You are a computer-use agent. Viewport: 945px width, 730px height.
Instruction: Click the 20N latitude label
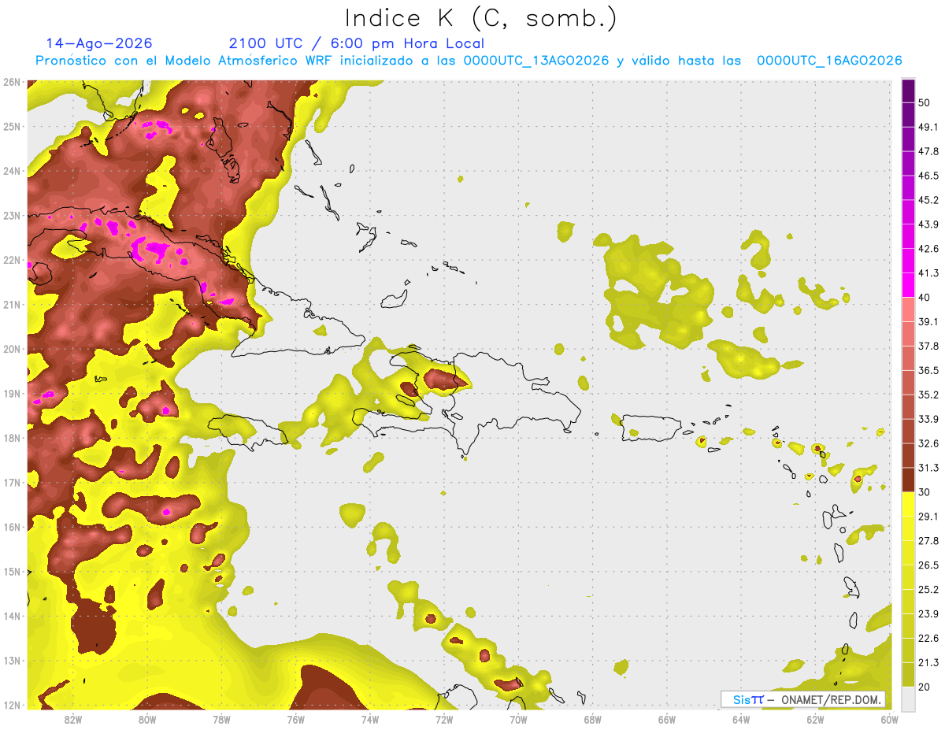12,349
